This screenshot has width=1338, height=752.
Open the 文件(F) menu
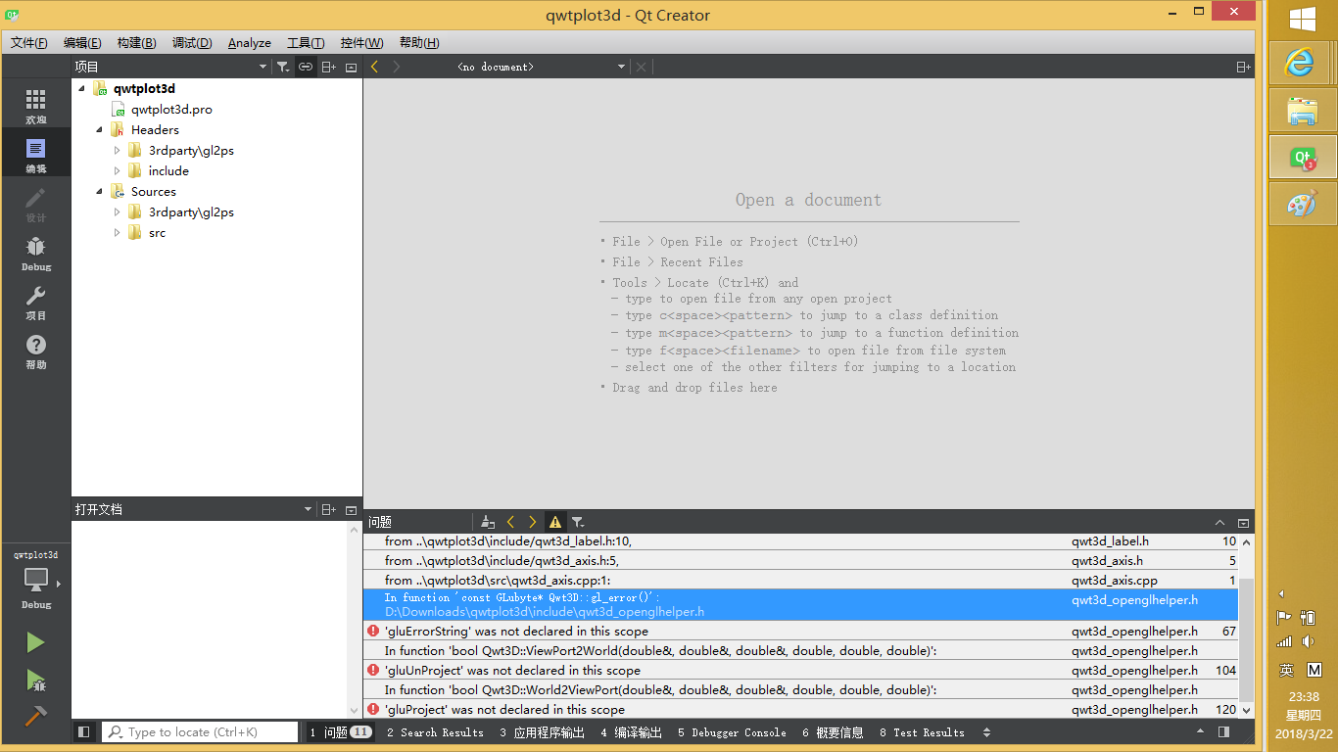point(29,43)
